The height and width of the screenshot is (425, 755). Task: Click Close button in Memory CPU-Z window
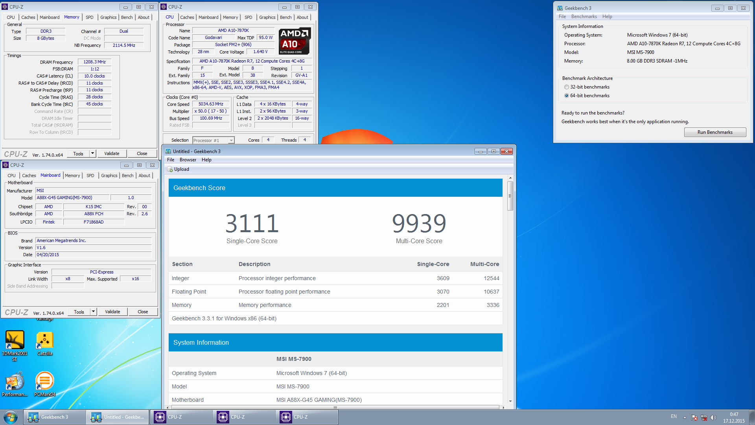coord(142,153)
